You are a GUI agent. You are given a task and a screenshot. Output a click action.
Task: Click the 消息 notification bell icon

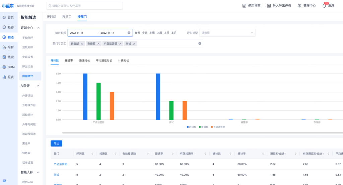tap(324, 6)
